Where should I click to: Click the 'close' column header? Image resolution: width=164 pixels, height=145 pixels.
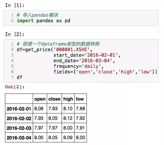(x=54, y=99)
